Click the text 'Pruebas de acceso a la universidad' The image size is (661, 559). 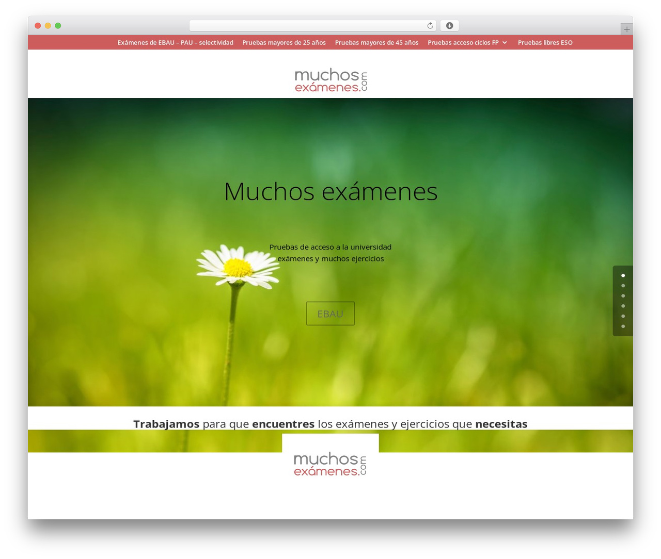point(330,247)
